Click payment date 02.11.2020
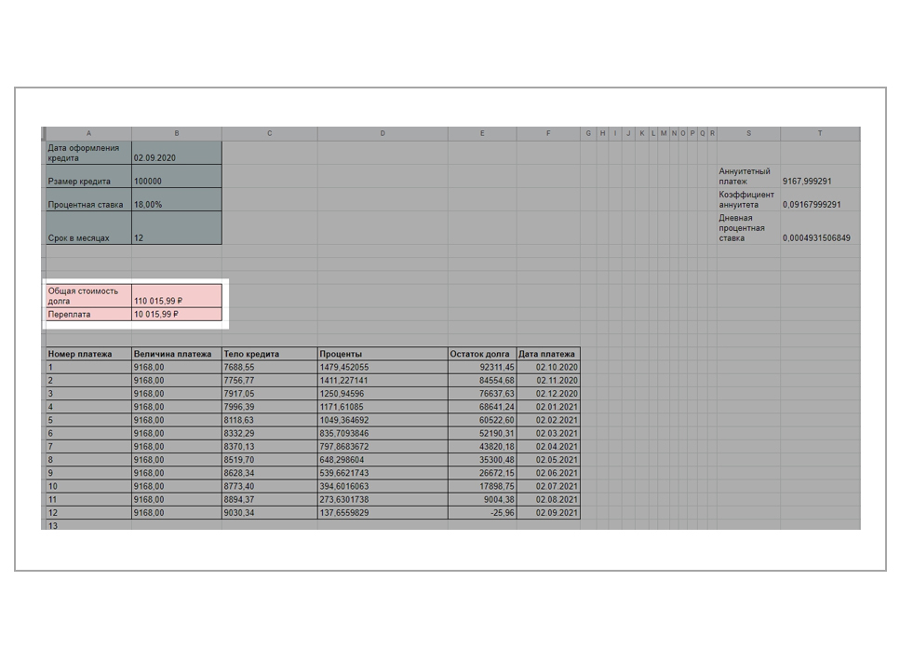This screenshot has height=662, width=900. [x=548, y=380]
